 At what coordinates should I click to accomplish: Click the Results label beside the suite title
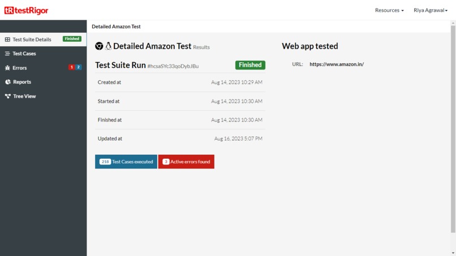(201, 47)
